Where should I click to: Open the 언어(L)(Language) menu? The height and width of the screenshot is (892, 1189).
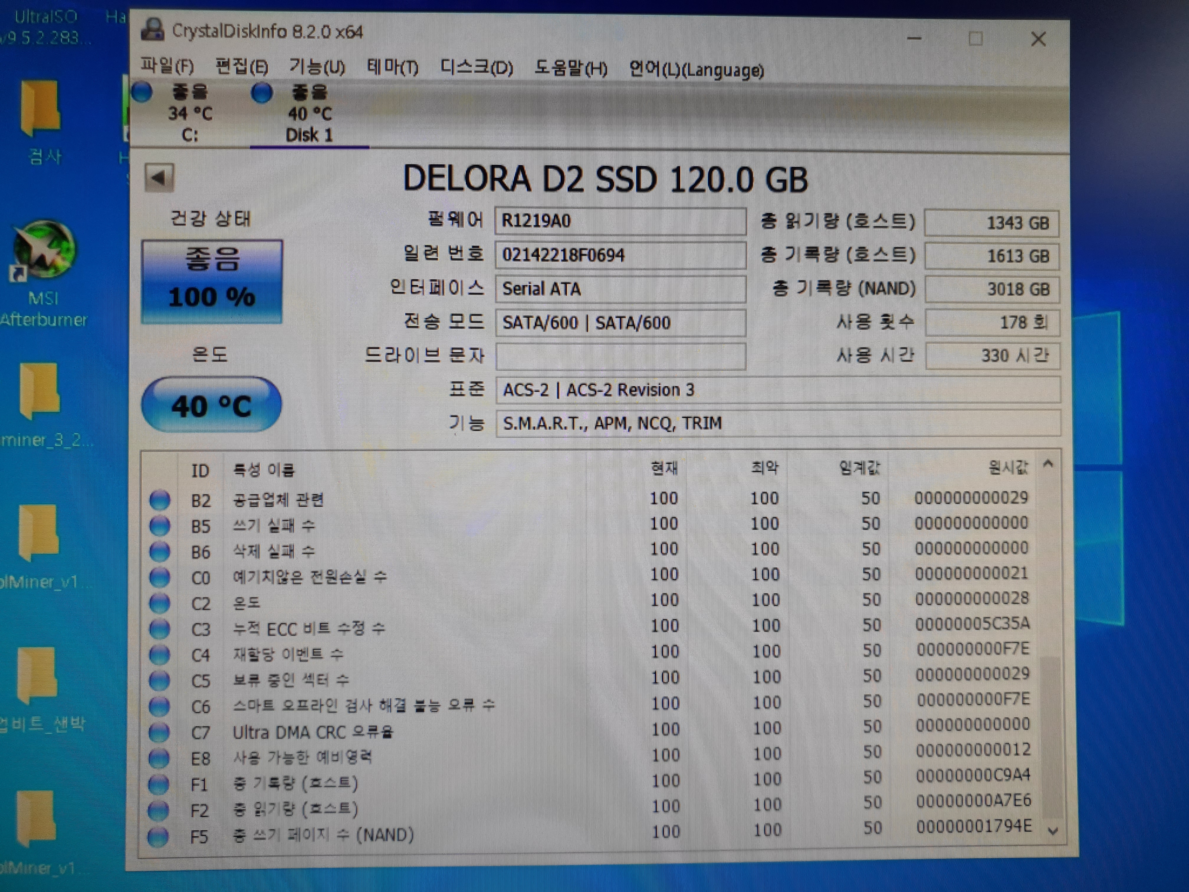click(x=697, y=70)
